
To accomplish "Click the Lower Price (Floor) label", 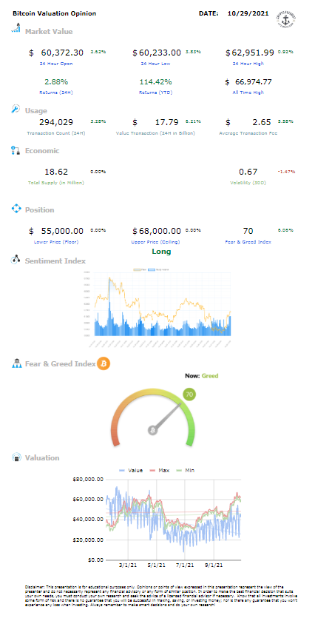I will click(55, 241).
